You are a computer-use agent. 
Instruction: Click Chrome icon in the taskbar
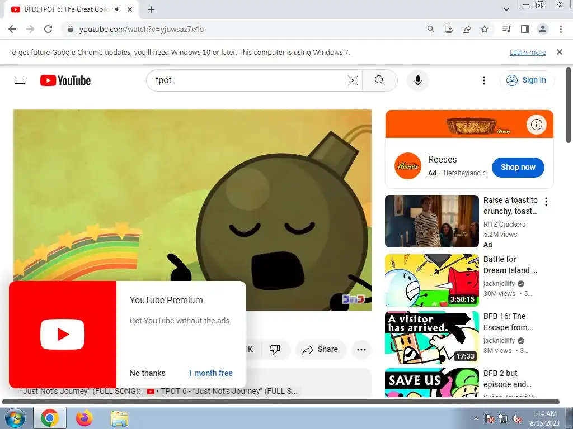[50, 418]
